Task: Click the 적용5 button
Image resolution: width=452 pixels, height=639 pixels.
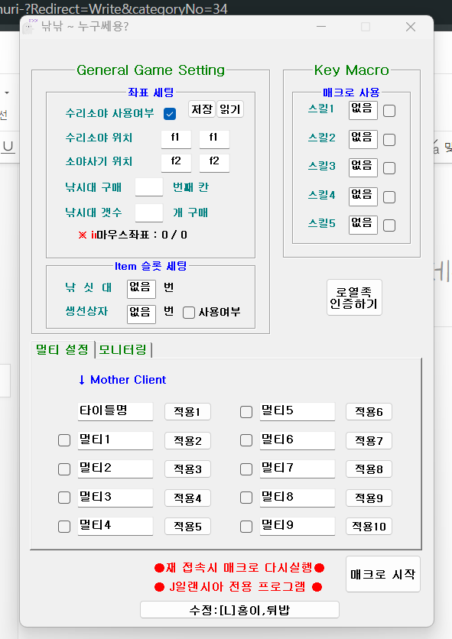Action: (x=187, y=527)
